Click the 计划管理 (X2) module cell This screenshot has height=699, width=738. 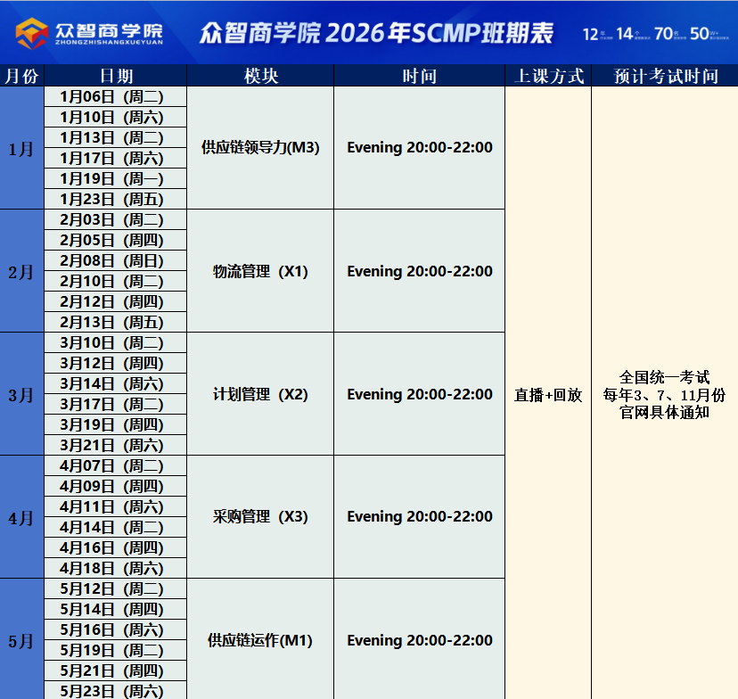260,394
